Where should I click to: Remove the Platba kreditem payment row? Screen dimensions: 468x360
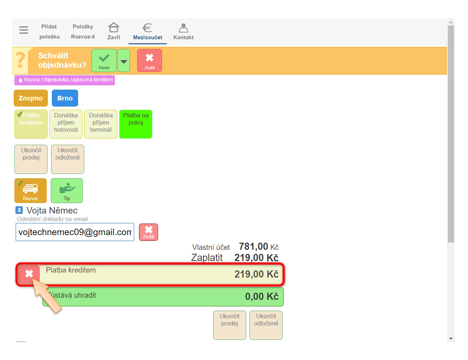[29, 274]
